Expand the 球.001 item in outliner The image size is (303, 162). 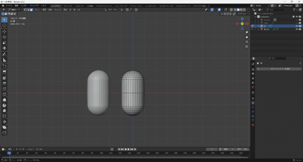coord(259,29)
